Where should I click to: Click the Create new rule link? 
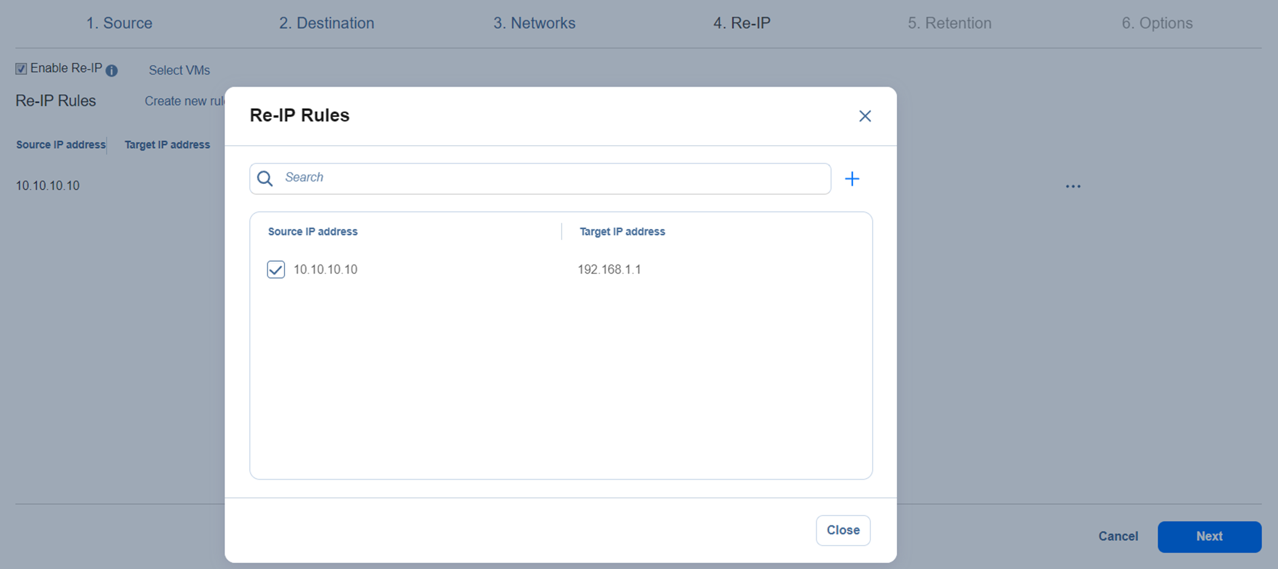coord(184,101)
